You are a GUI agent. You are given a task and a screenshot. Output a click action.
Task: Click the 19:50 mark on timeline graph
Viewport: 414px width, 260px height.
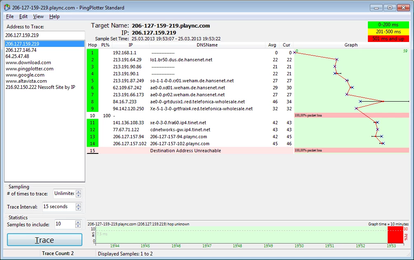coord(299,246)
